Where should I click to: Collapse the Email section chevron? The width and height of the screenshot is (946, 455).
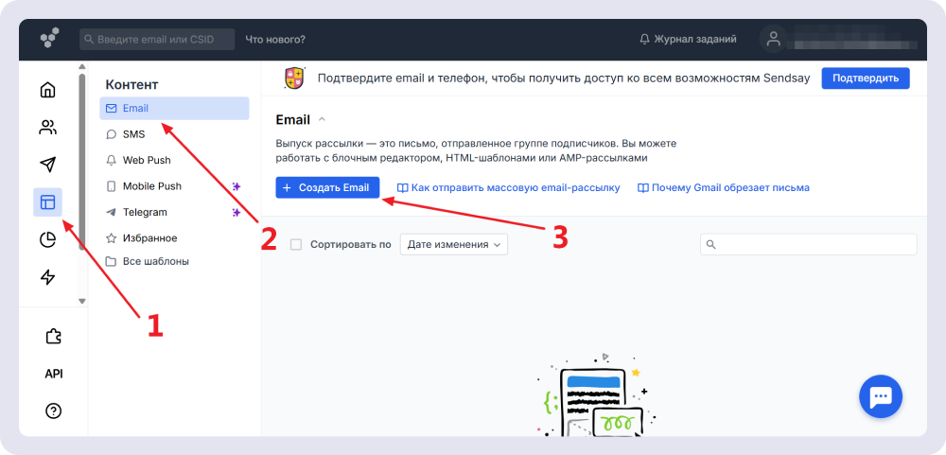[x=322, y=120]
